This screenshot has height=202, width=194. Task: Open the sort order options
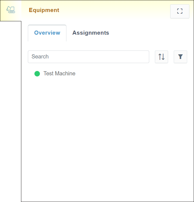point(161,57)
